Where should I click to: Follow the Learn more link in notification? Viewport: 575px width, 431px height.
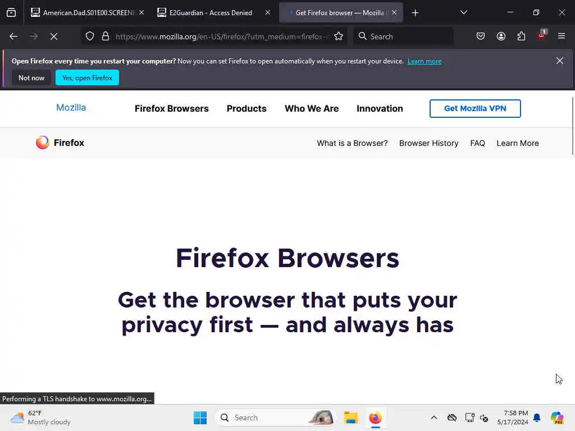pos(425,61)
